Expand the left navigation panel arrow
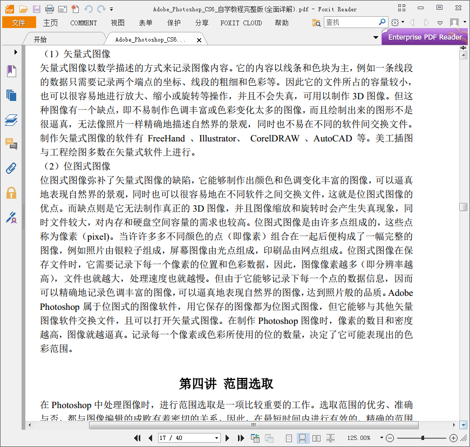This screenshot has height=447, width=470. click(x=16, y=52)
